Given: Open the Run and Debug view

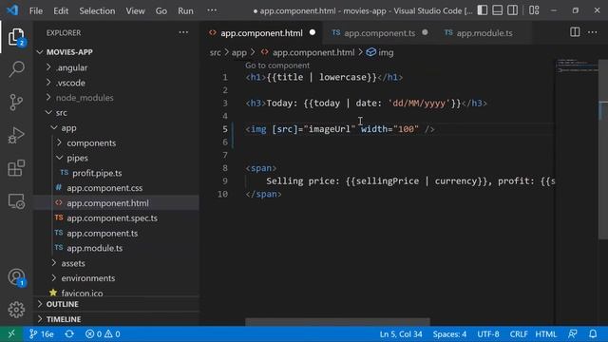Looking at the screenshot, I should (16, 135).
